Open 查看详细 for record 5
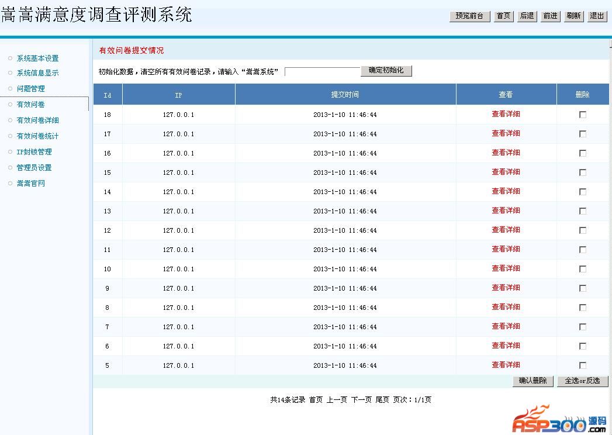This screenshot has width=612, height=435. pos(506,365)
